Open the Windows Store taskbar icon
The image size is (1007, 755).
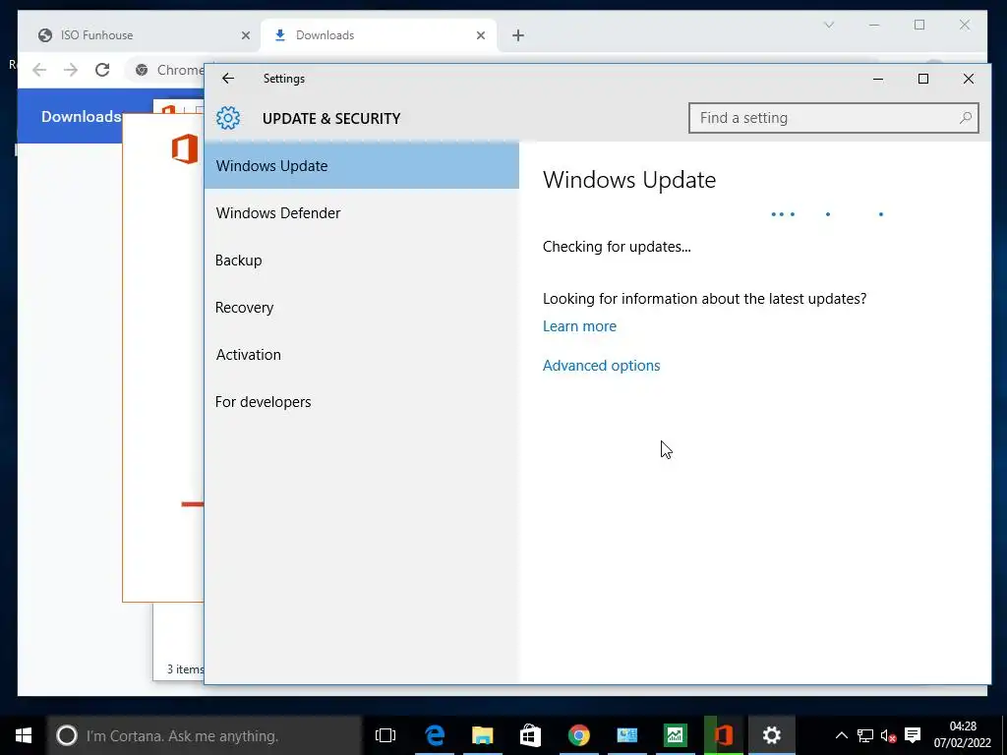pos(530,735)
